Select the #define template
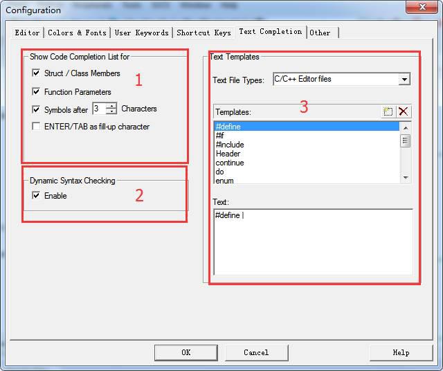 coord(307,126)
